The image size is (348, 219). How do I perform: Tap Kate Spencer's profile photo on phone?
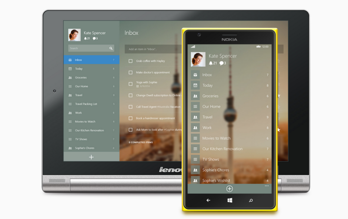(198, 59)
